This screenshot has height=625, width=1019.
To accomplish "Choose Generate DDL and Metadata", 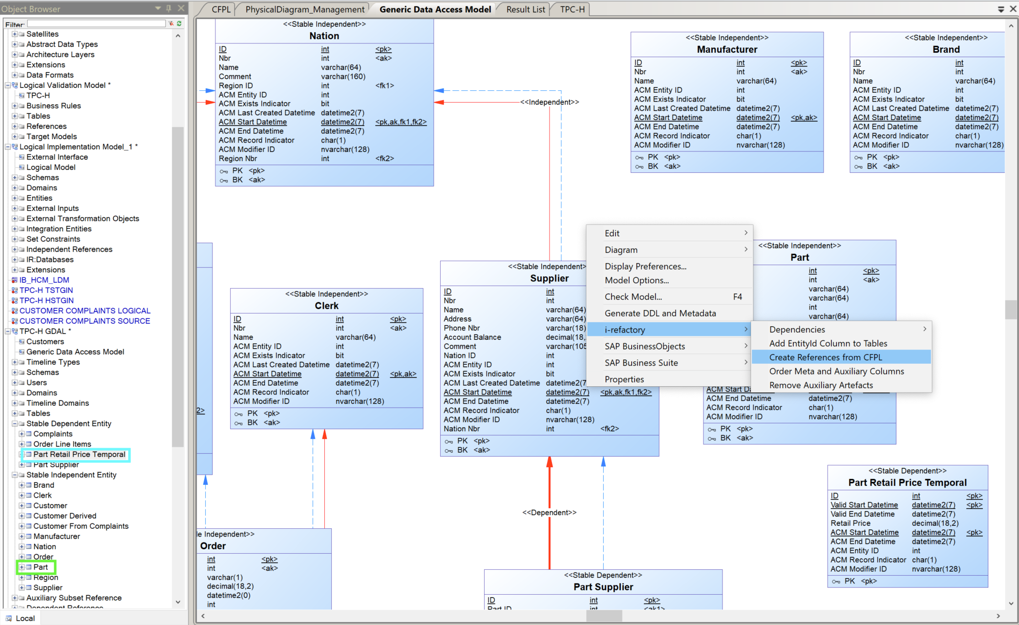I will [669, 313].
